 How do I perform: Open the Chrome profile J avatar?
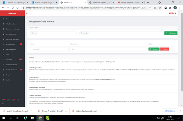tap(175, 8)
